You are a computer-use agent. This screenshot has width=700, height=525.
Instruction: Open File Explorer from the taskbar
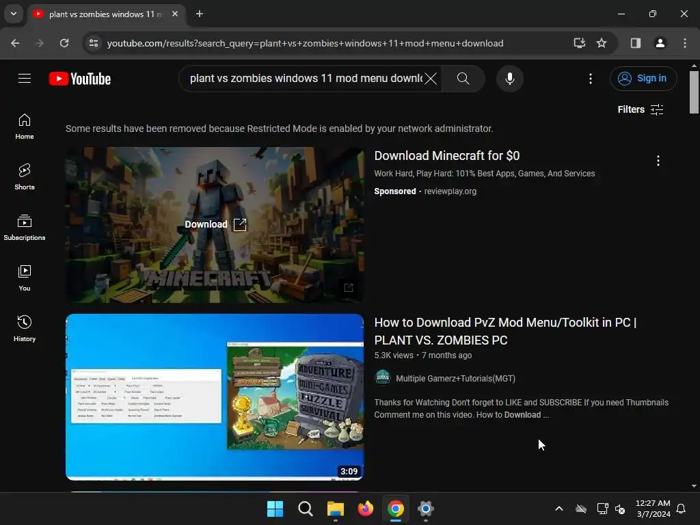click(335, 509)
